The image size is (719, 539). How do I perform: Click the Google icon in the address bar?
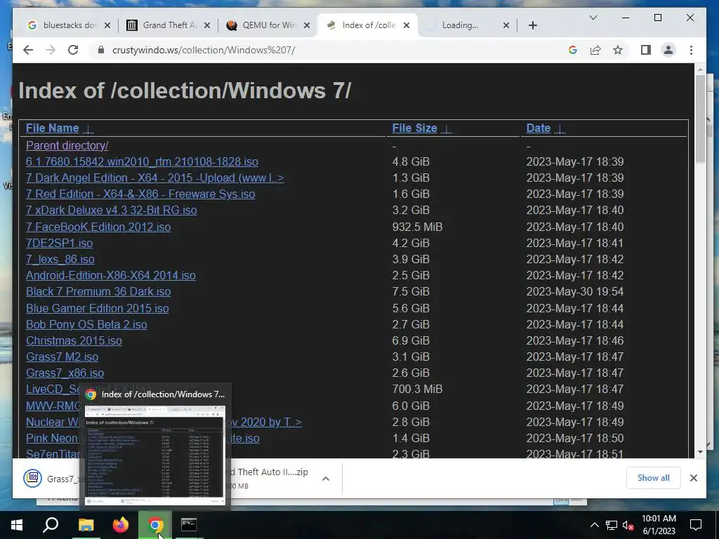pos(573,50)
